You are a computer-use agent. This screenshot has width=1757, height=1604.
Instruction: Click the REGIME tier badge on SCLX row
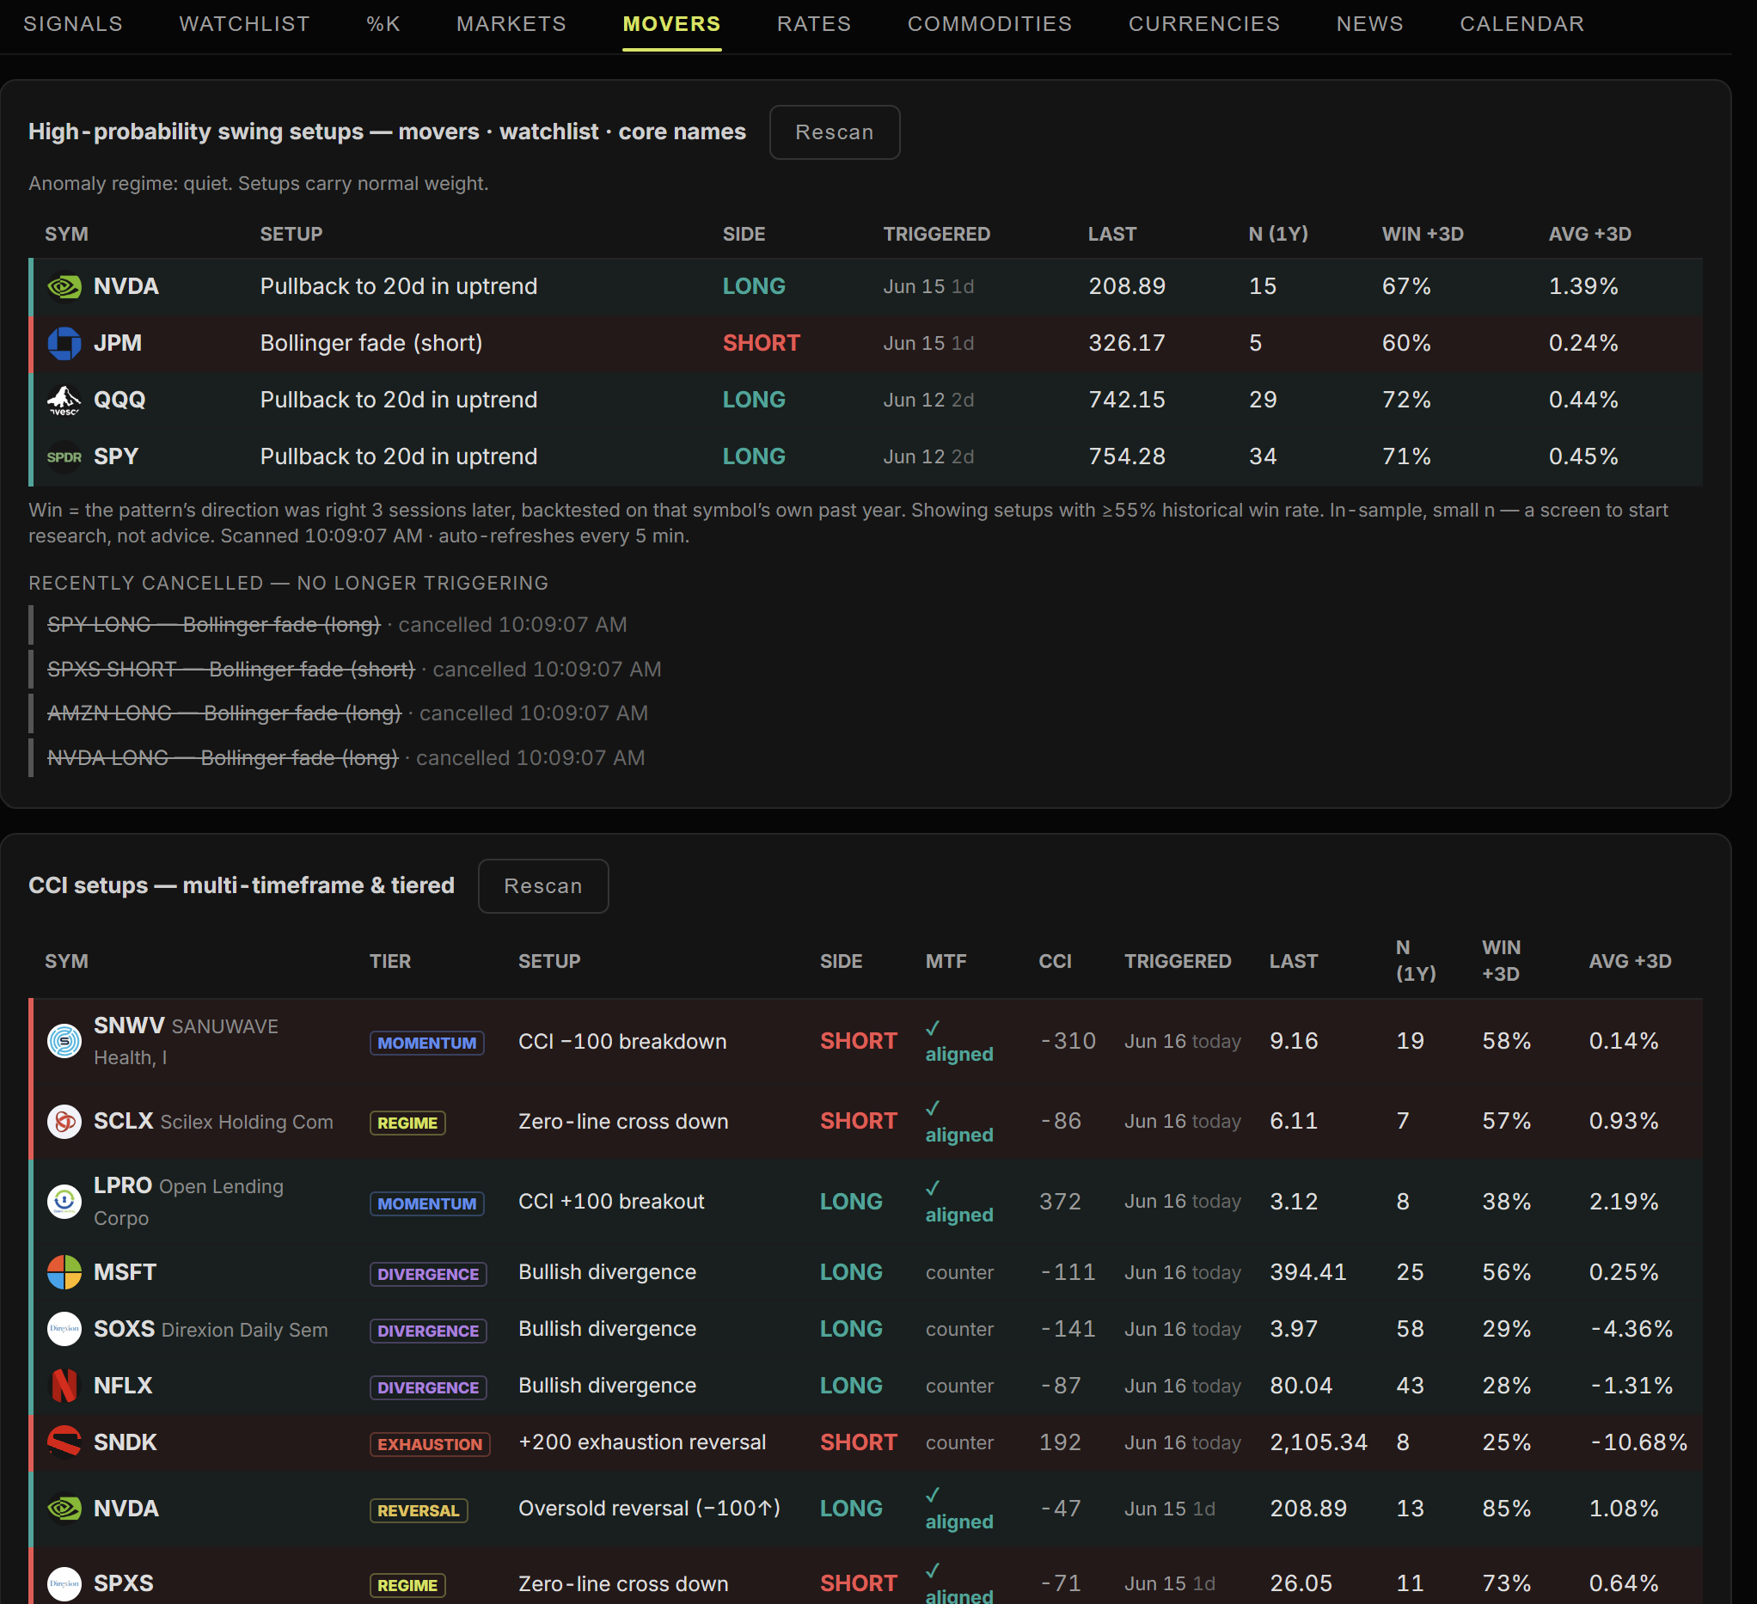pyautogui.click(x=407, y=1123)
